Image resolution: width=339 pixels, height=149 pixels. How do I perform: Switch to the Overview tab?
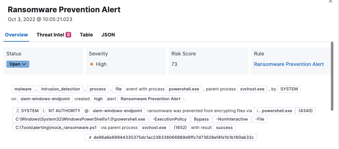16,35
